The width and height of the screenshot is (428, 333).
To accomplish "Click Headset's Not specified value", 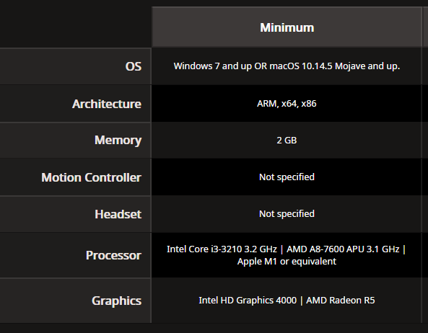I will (287, 214).
